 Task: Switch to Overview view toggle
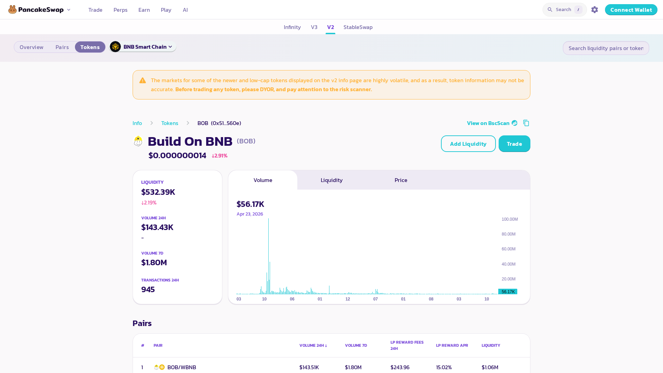click(x=31, y=47)
